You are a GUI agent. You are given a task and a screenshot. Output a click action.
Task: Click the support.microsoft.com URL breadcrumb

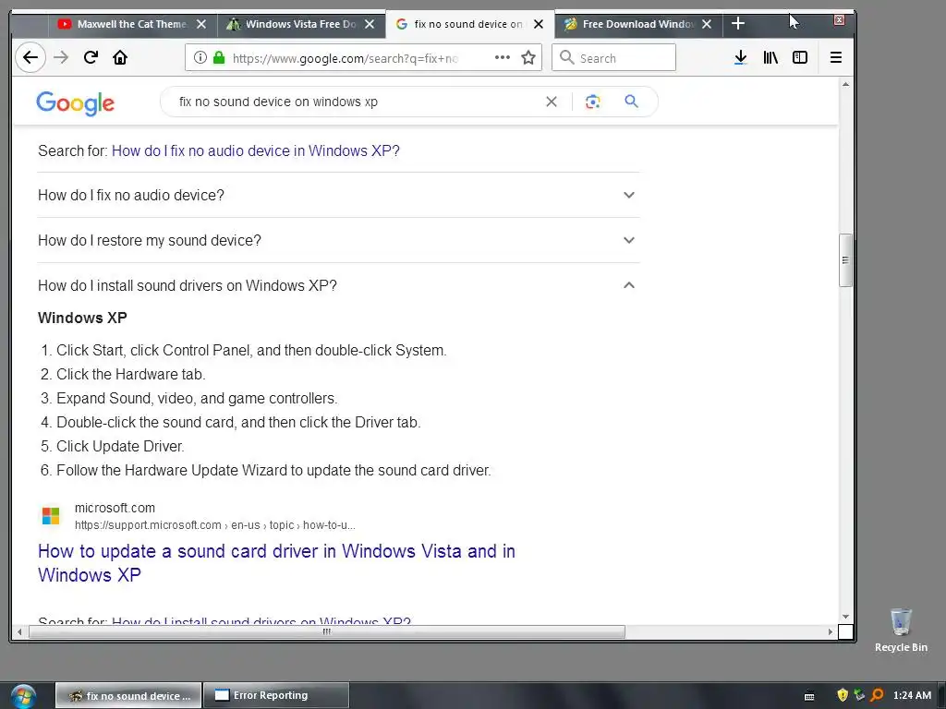click(x=214, y=525)
